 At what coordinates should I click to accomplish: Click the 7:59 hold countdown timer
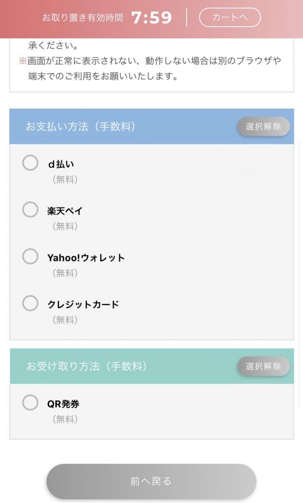(151, 18)
